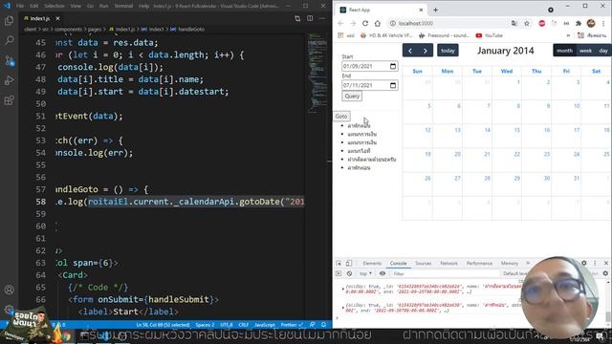Viewport: 612px width, 344px height.
Task: Open the Run and Debug panel
Action: (9, 80)
